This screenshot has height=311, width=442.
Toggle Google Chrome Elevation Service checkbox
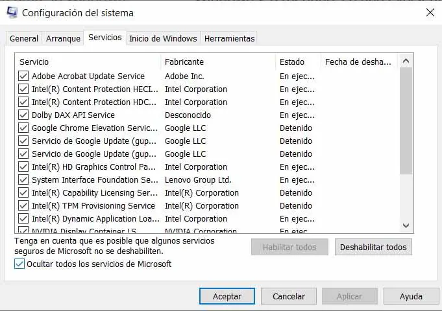click(24, 128)
